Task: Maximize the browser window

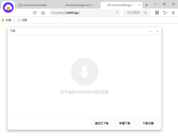Action: click(164, 4)
